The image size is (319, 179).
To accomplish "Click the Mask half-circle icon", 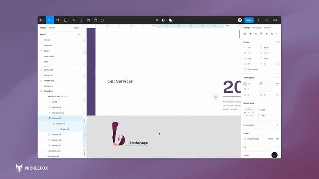I will (163, 20).
